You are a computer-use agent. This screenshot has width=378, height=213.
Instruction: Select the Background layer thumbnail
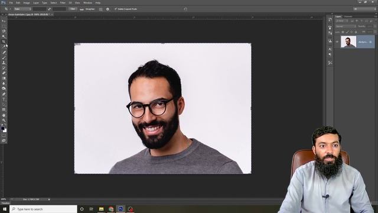[x=348, y=42]
